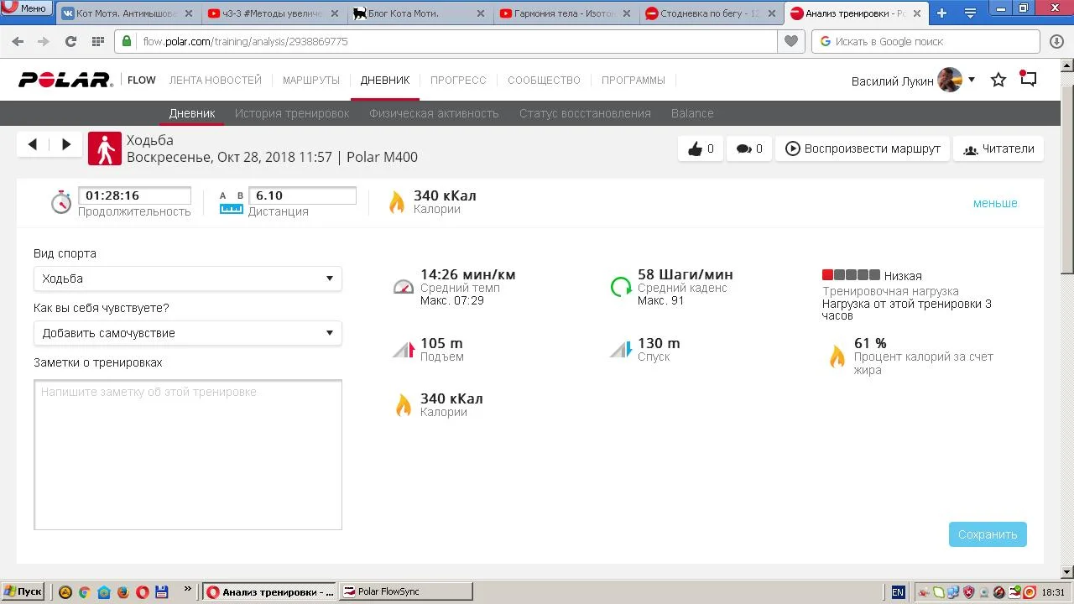1074x604 pixels.
Task: Click Воспроизвести маршрут playback button
Action: [x=863, y=148]
